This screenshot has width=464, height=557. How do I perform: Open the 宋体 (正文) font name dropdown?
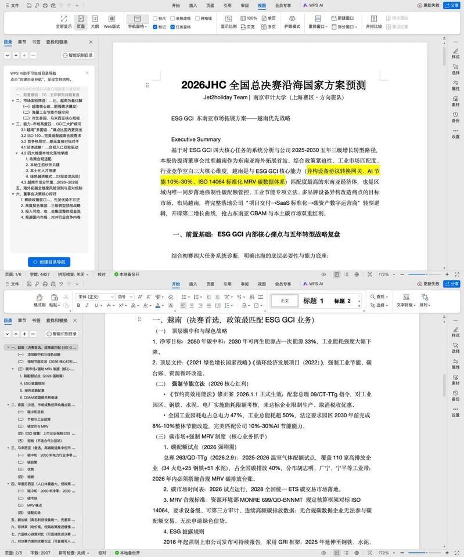pos(95,296)
